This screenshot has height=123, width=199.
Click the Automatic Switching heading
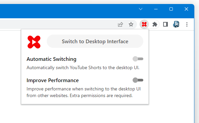click(51, 59)
